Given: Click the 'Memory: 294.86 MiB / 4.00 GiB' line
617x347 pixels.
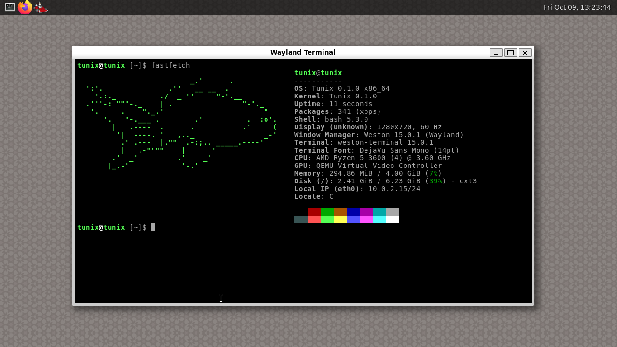Looking at the screenshot, I should click(x=368, y=173).
